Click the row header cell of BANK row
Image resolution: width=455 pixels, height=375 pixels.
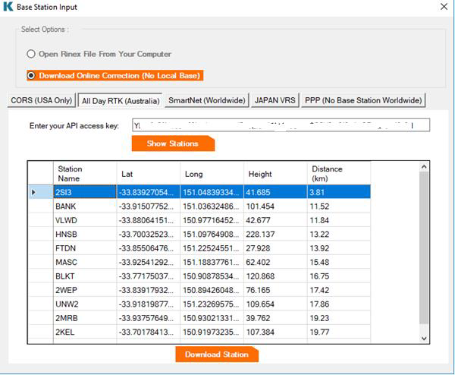41,206
